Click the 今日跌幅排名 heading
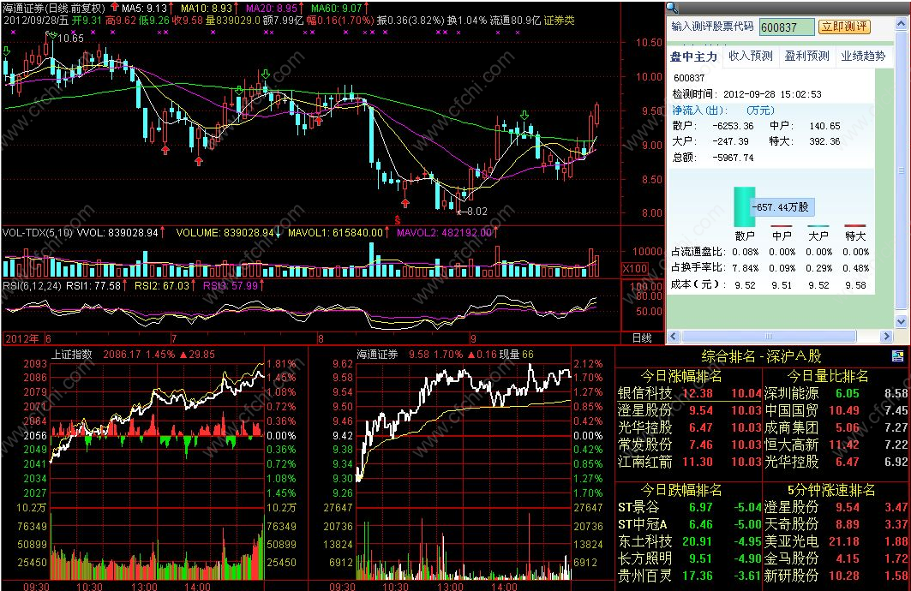 [681, 490]
